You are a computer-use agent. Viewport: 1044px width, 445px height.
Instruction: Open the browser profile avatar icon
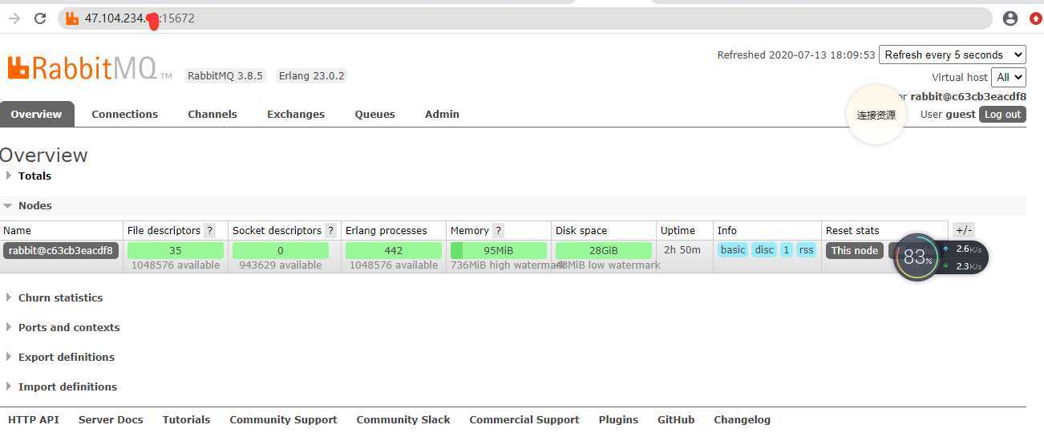click(x=1010, y=18)
